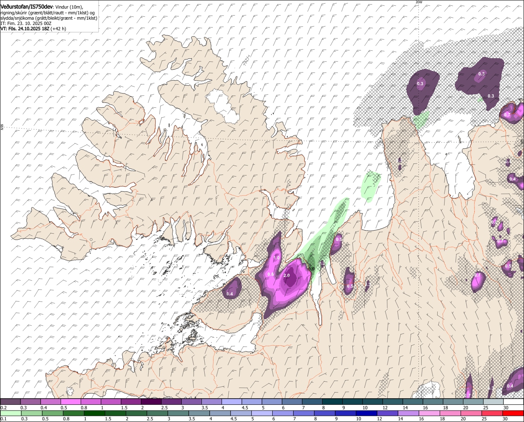The image size is (524, 422).
Task: Click the 25 label under the lower legend
Action: pos(484,419)
